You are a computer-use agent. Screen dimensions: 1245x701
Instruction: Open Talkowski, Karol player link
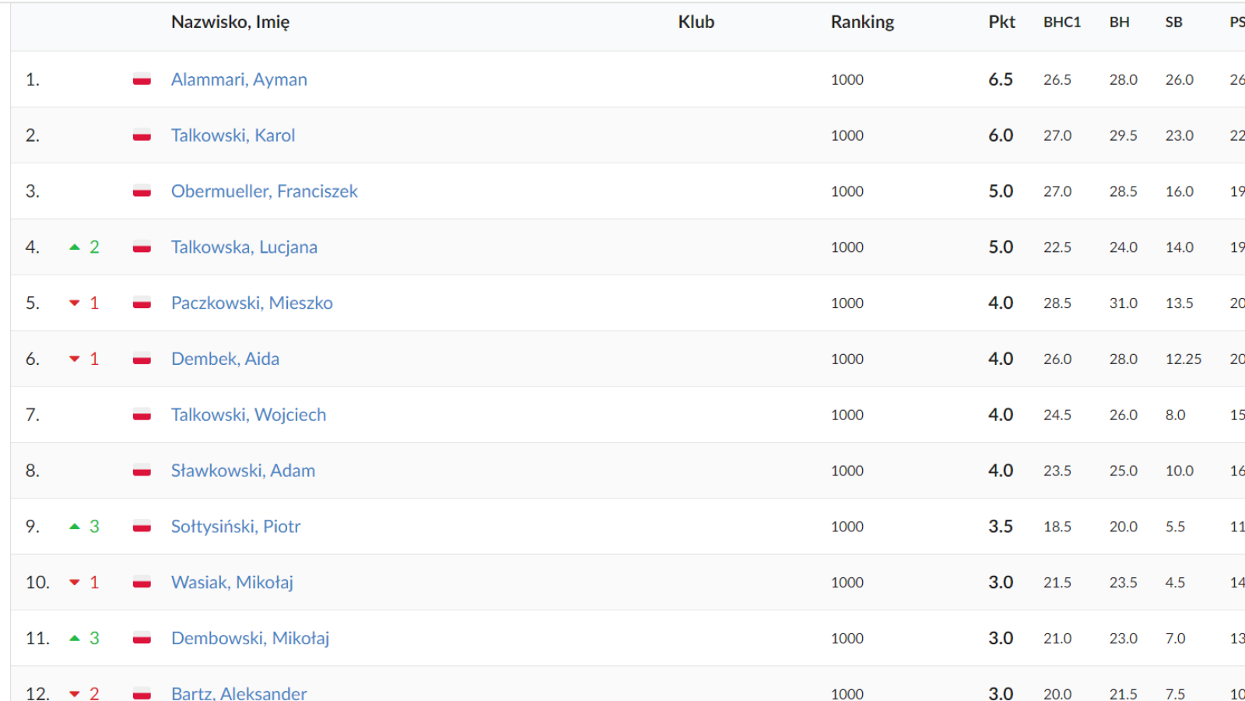(x=233, y=135)
